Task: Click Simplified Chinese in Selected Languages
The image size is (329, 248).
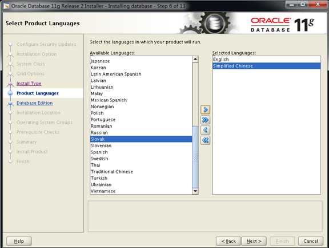Action: 267,66
